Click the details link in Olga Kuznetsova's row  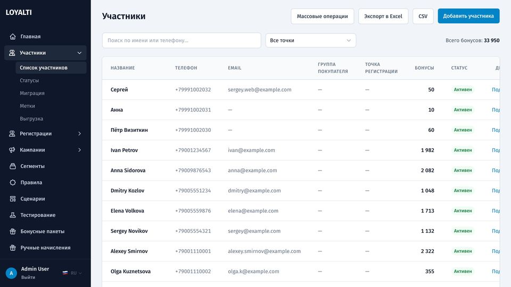(496, 271)
